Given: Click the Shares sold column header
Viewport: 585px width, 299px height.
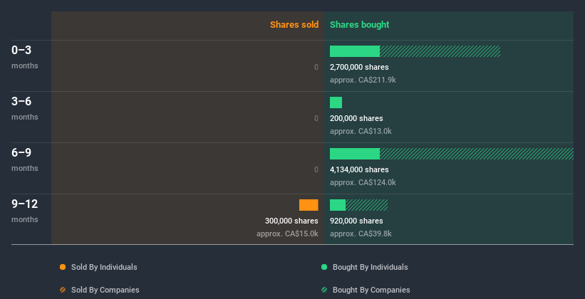Looking at the screenshot, I should click(x=294, y=25).
